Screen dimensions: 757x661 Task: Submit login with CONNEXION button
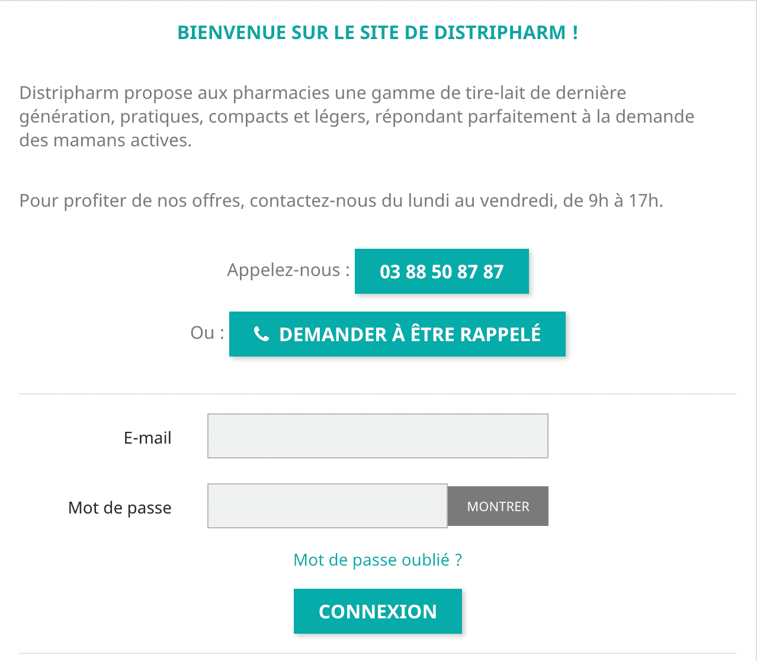point(378,611)
